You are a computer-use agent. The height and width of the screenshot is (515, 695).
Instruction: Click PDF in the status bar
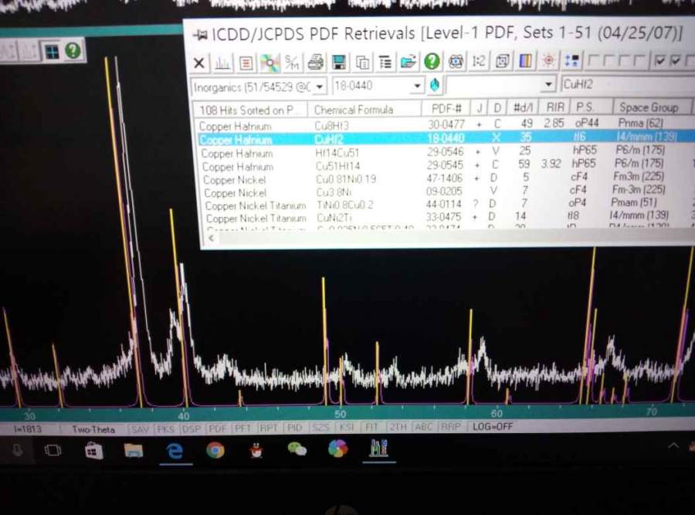pyautogui.click(x=217, y=428)
